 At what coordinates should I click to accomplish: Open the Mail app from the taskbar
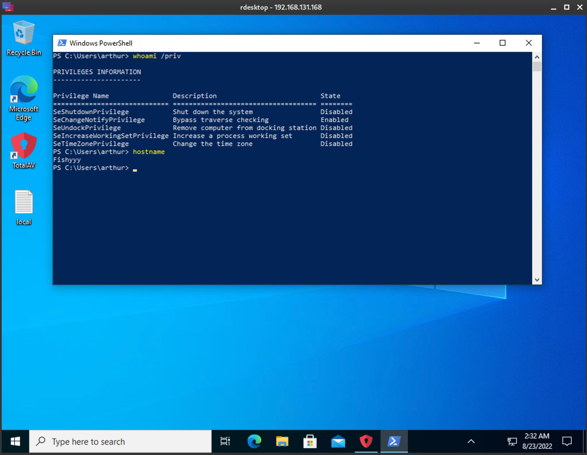tap(338, 441)
